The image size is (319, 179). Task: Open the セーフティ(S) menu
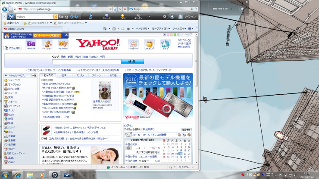point(161,29)
